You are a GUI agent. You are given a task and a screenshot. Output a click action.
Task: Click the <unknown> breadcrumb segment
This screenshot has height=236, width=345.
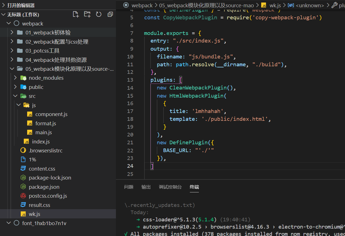pos(310,5)
